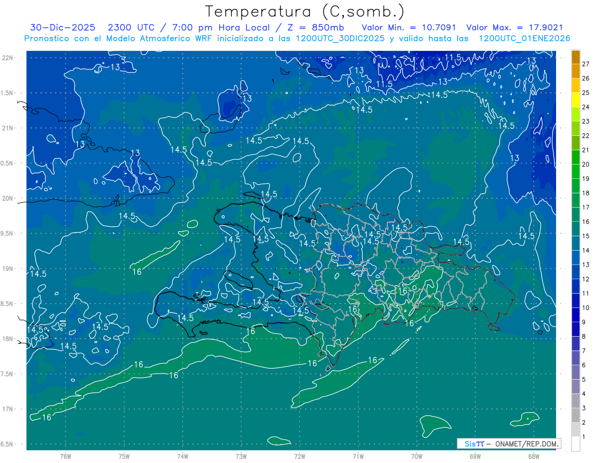Click the "70W" longitude axis label
The image size is (599, 463).
[x=417, y=457]
